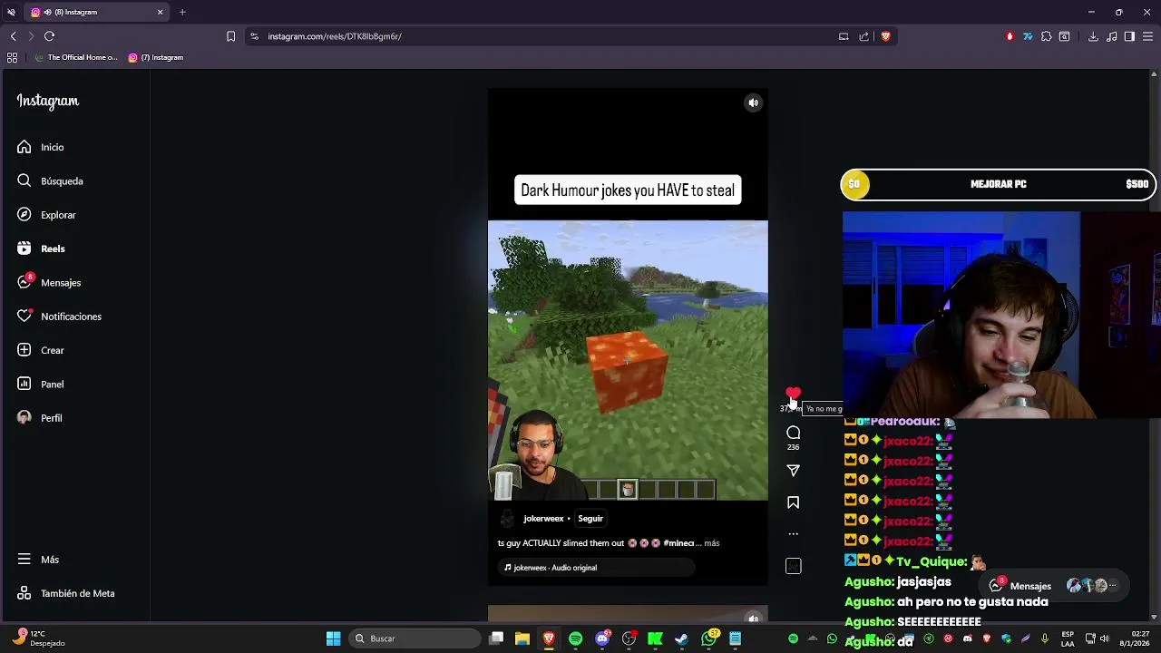1161x653 pixels.
Task: Open the Panel chart icon
Action: pyautogui.click(x=24, y=384)
